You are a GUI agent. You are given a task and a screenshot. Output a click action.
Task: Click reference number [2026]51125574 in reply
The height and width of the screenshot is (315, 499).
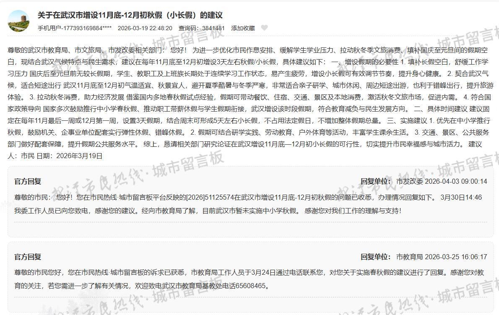pos(210,197)
